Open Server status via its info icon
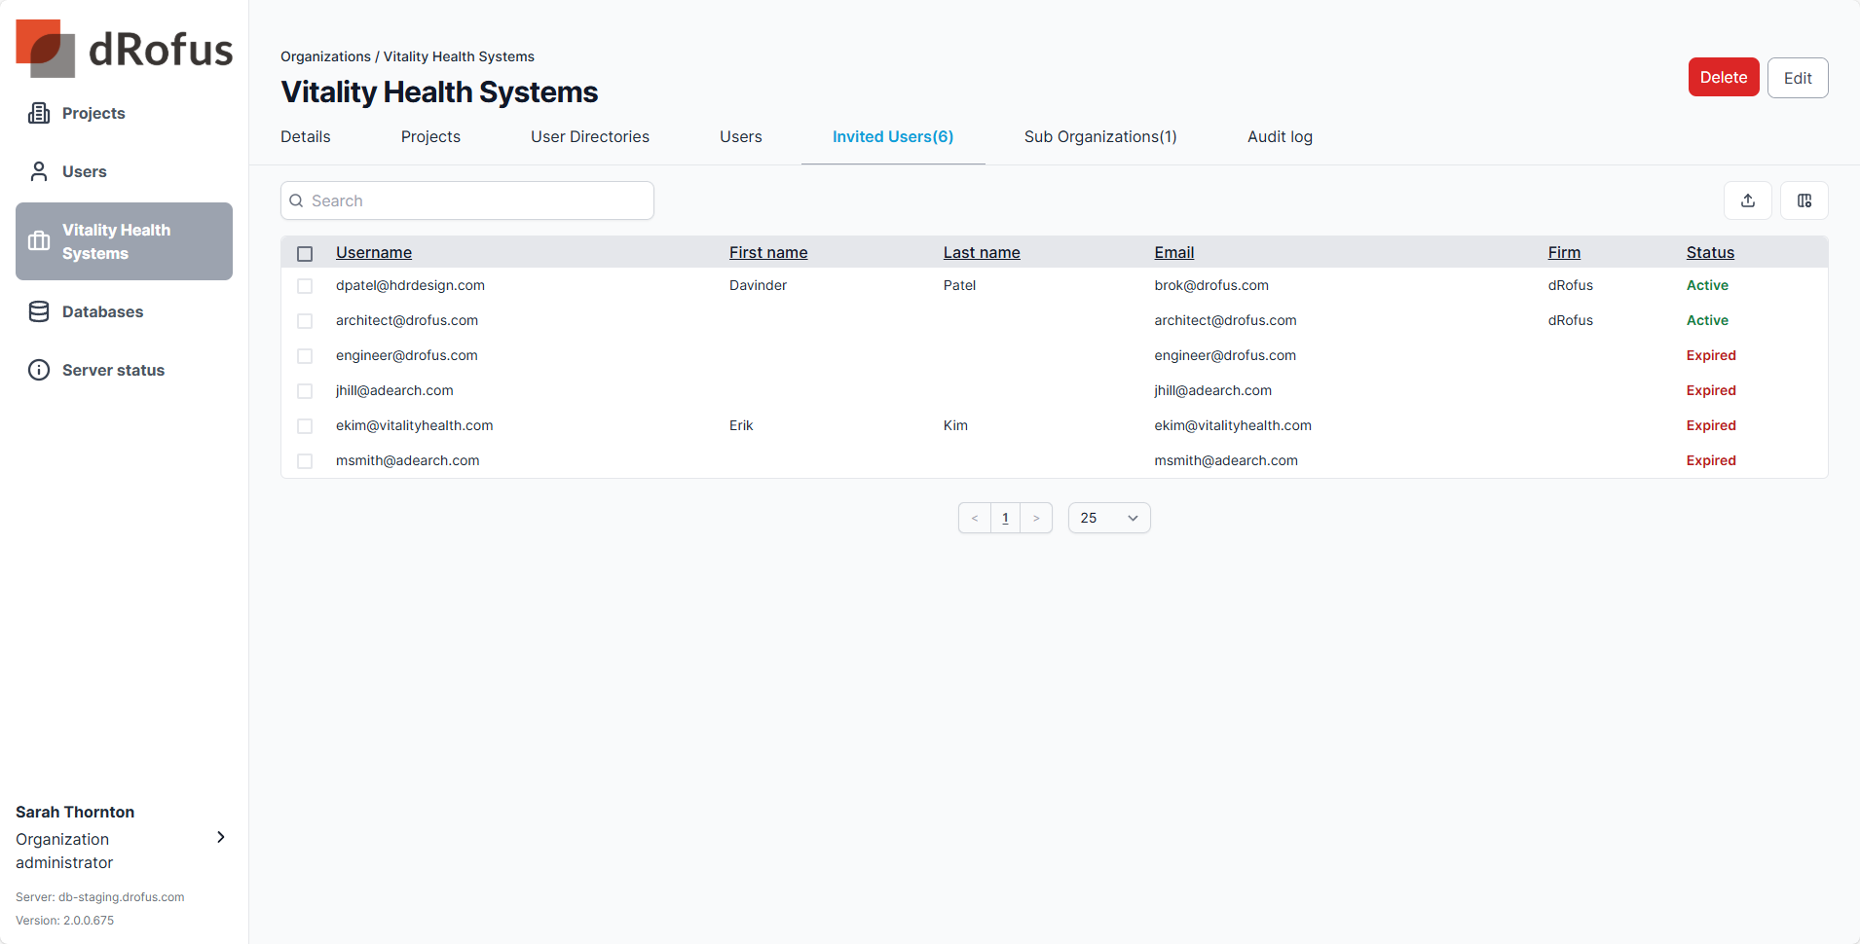Viewport: 1860px width, 944px height. coord(39,370)
